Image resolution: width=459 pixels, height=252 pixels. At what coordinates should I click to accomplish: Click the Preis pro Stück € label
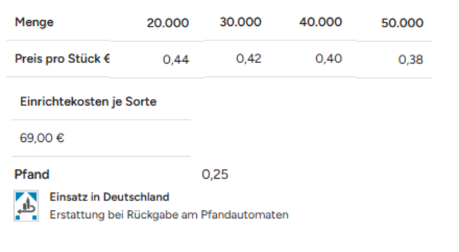coord(62,59)
